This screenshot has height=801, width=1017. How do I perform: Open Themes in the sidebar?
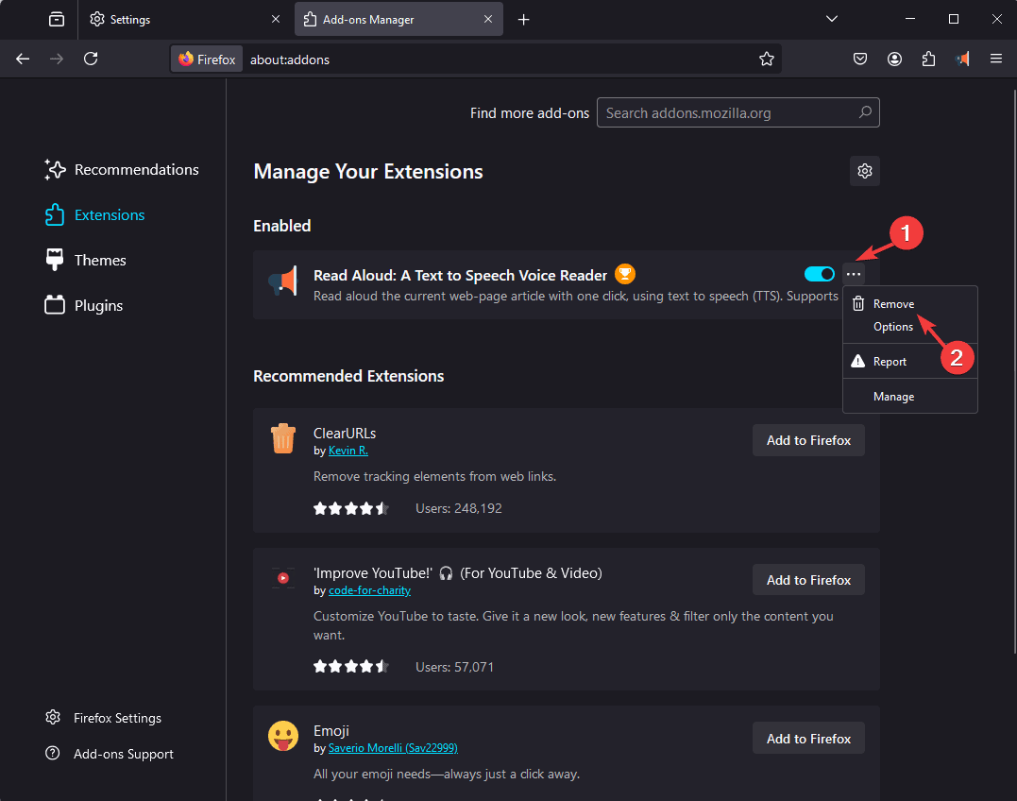pyautogui.click(x=86, y=261)
